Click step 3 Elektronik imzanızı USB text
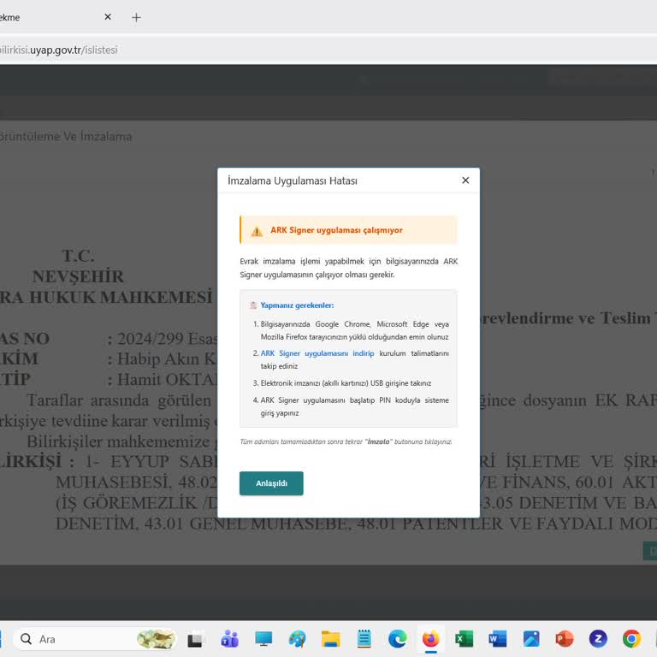Viewport: 657px width, 657px height. [x=346, y=383]
